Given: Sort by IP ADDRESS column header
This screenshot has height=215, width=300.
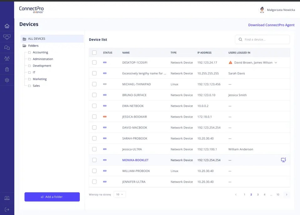Looking at the screenshot, I should click(x=204, y=53).
